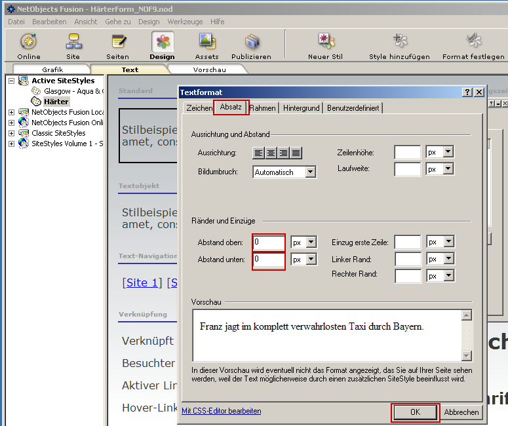
Task: Click the Active SiteStyles folder icon
Action: coord(24,81)
